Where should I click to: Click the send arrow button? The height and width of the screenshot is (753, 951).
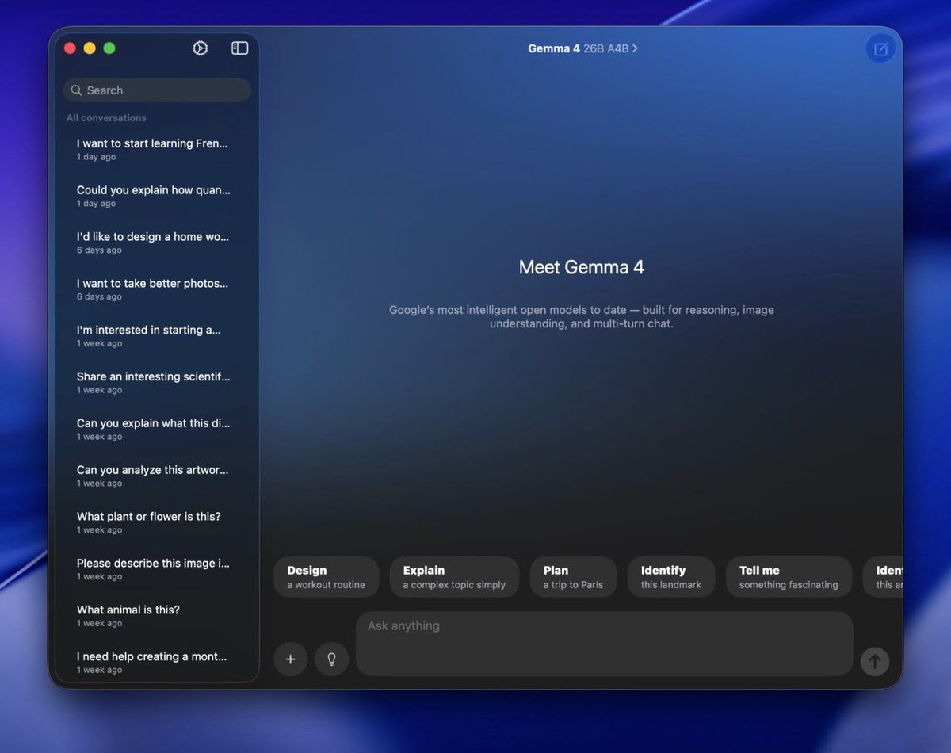(875, 661)
